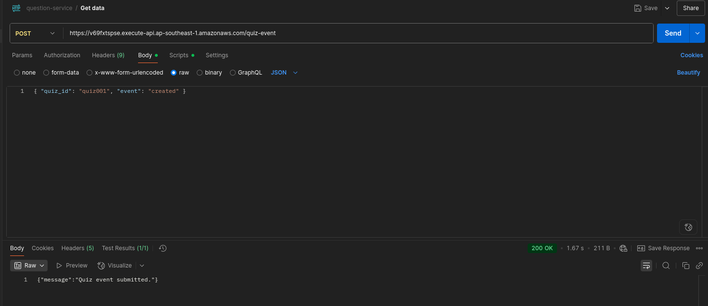
Task: Click the blue Send button
Action: 673,33
